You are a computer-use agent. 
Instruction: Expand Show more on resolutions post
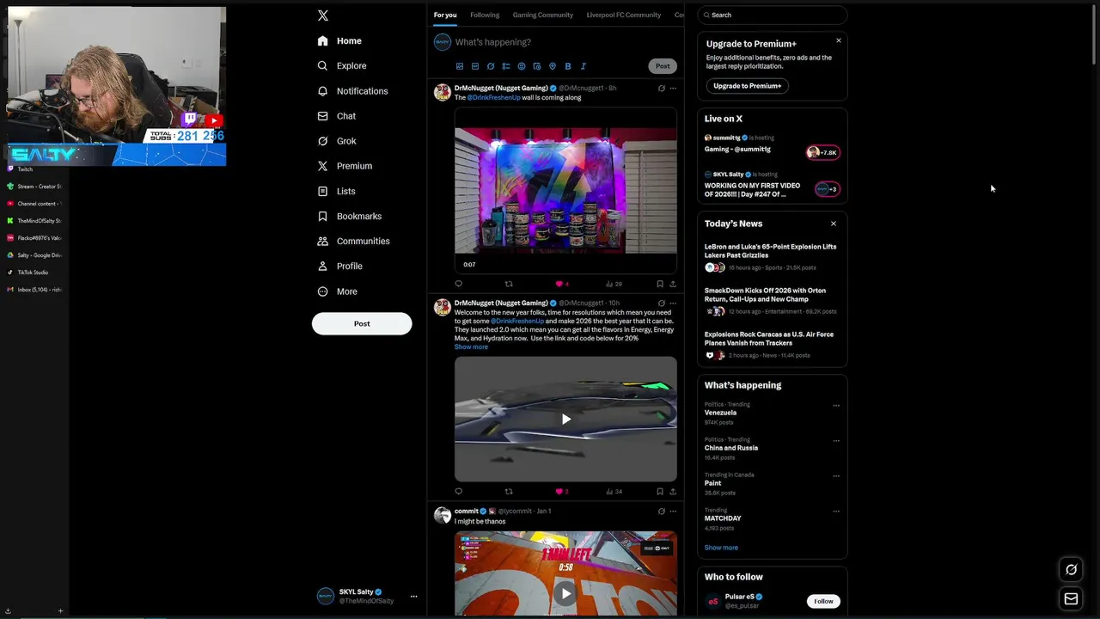point(471,346)
